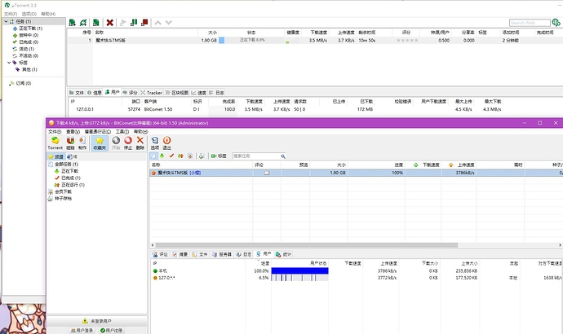This screenshot has width=563, height=334.
Task: Select 不活动 (0) in uTorrent sidebar
Action: coord(29,55)
